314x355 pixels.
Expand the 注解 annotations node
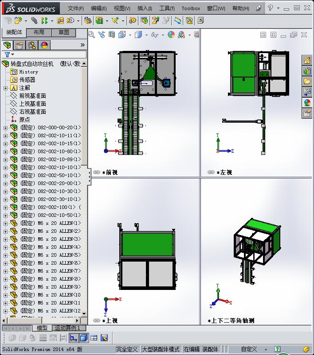click(x=5, y=88)
